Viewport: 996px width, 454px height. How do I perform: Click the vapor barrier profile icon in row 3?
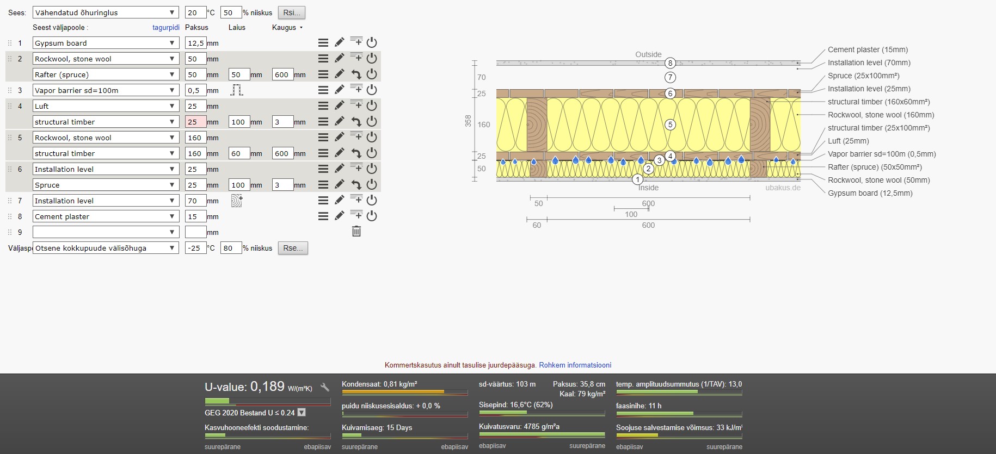tap(236, 90)
